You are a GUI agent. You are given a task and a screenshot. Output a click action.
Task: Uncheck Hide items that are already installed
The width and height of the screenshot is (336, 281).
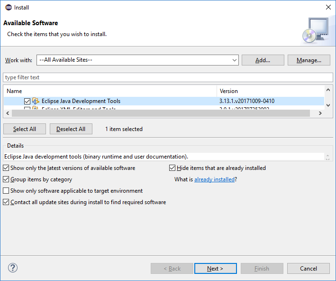click(173, 168)
